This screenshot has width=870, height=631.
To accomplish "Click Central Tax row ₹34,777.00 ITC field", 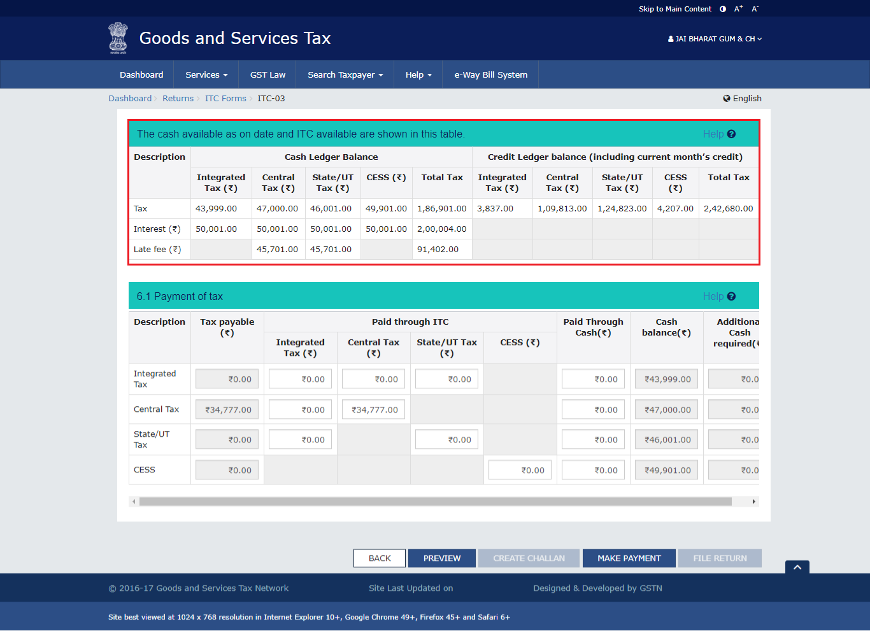I will click(373, 410).
